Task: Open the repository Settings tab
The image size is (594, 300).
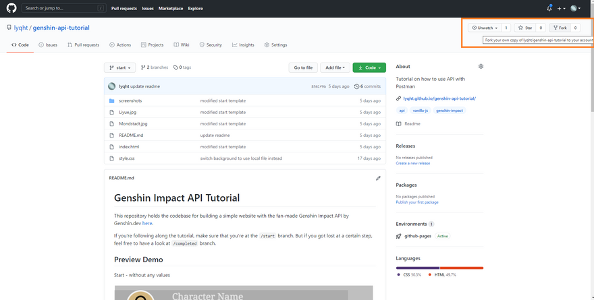Action: pos(276,44)
